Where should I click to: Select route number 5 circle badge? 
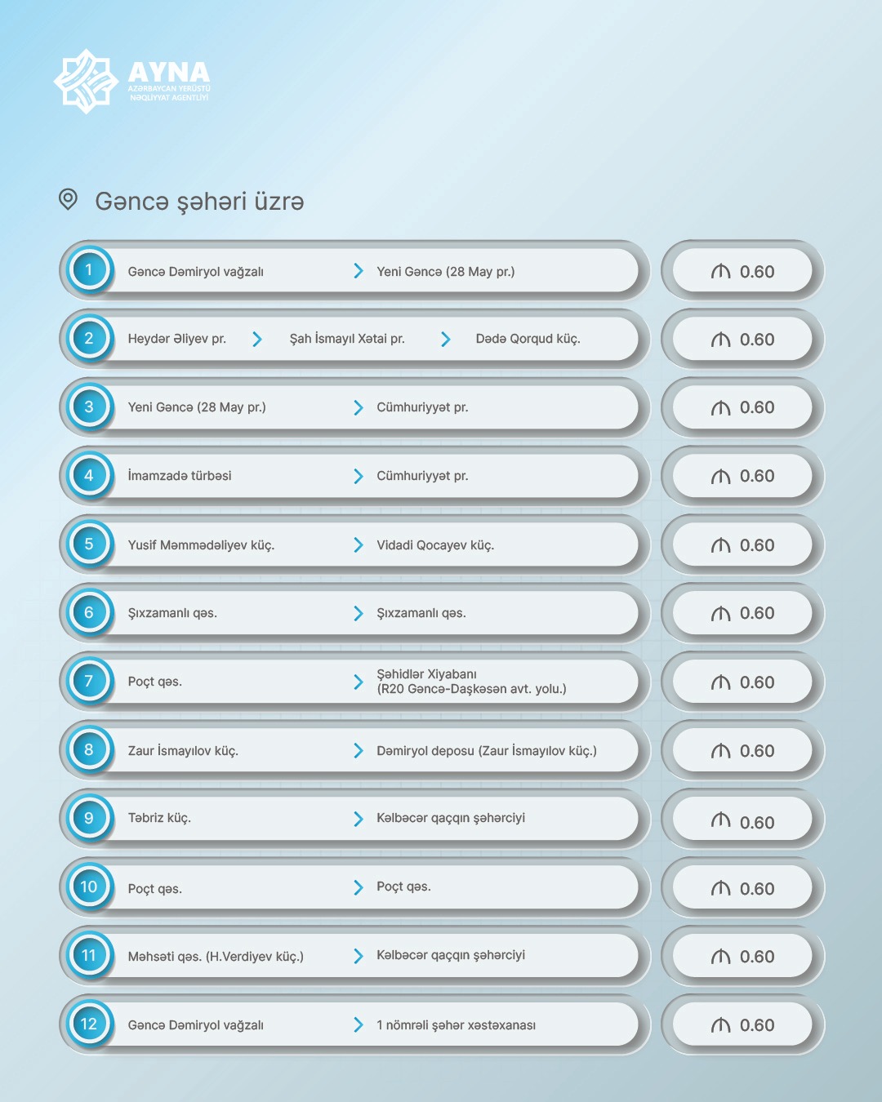coord(89,544)
